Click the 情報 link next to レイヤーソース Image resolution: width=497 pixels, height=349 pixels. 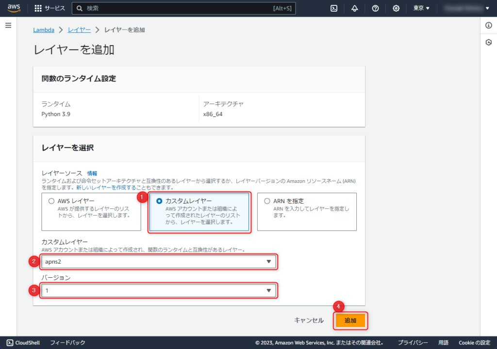(x=92, y=174)
